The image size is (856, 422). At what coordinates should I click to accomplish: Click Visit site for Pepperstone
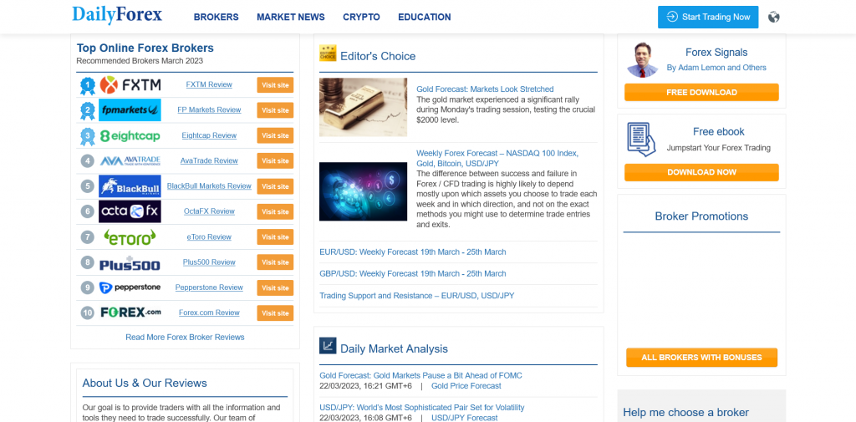(x=275, y=287)
